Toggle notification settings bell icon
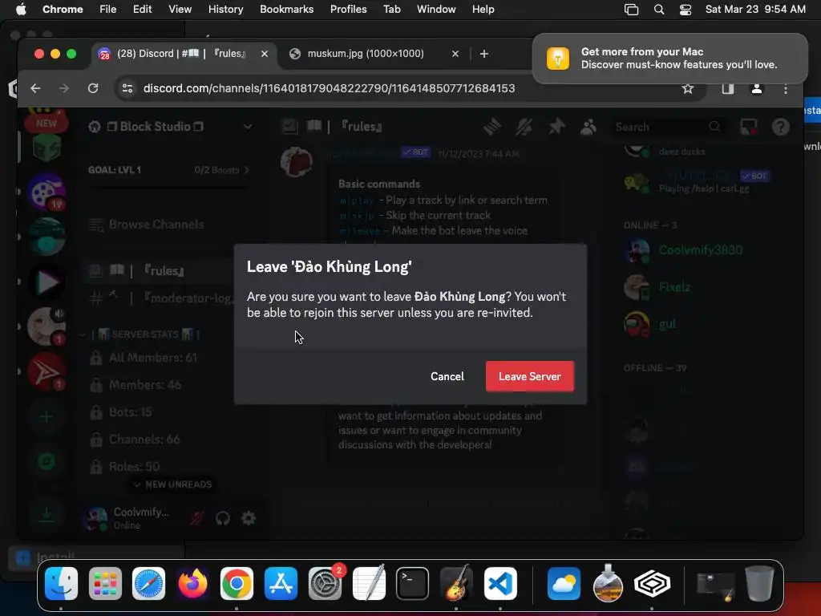The height and width of the screenshot is (616, 821). coord(524,127)
